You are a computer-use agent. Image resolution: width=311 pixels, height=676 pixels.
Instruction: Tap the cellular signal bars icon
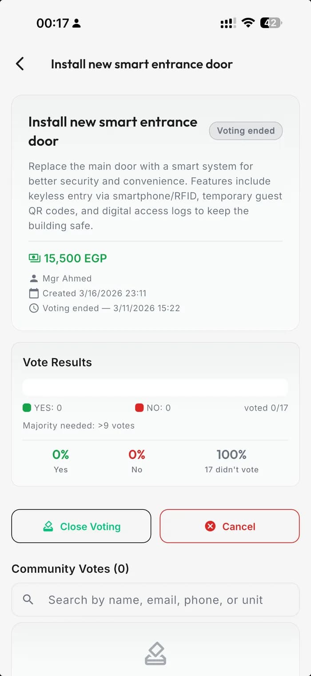pos(228,23)
